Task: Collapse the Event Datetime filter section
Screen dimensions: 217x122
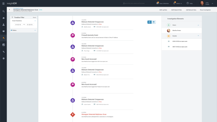Action: [35, 21]
